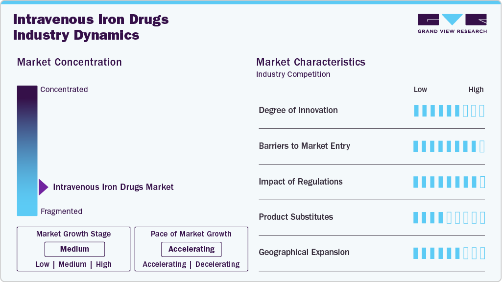The image size is (502, 282).
Task: Click the market concentration gradient bar
Action: click(x=27, y=150)
